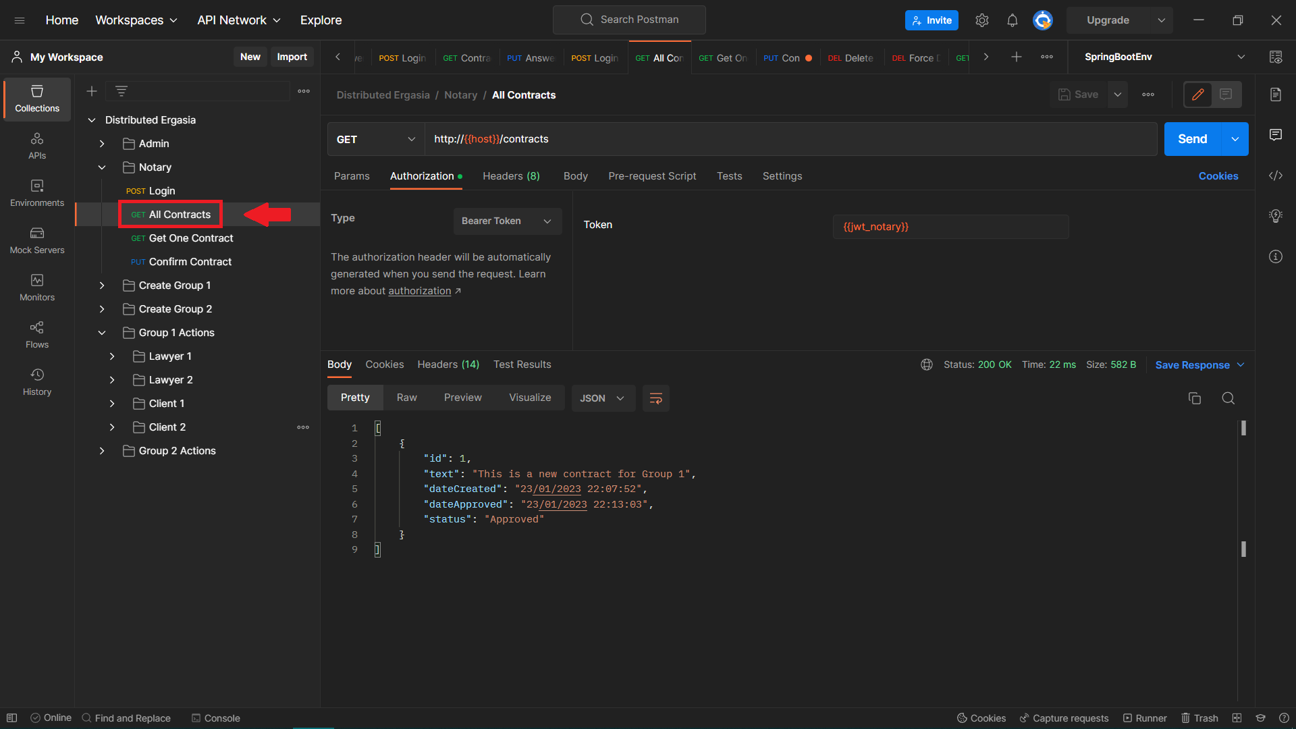Toggle line wrap in response viewer

click(656, 398)
